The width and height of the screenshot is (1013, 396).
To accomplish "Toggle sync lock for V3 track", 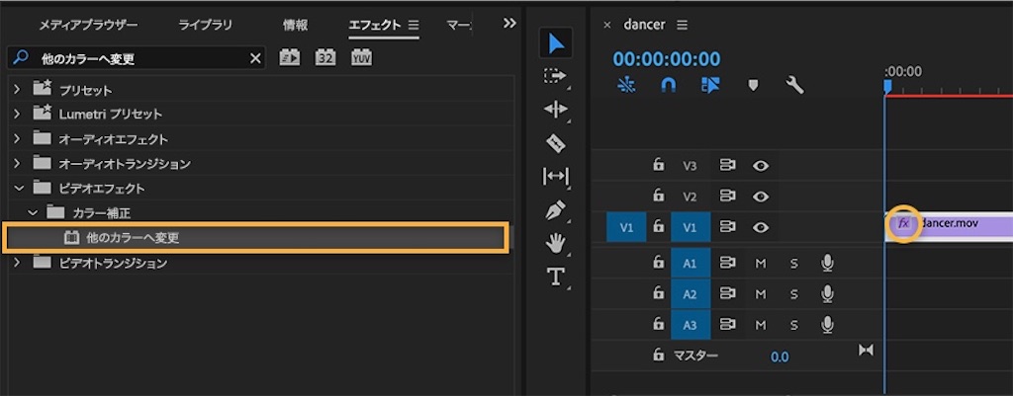I will [727, 166].
